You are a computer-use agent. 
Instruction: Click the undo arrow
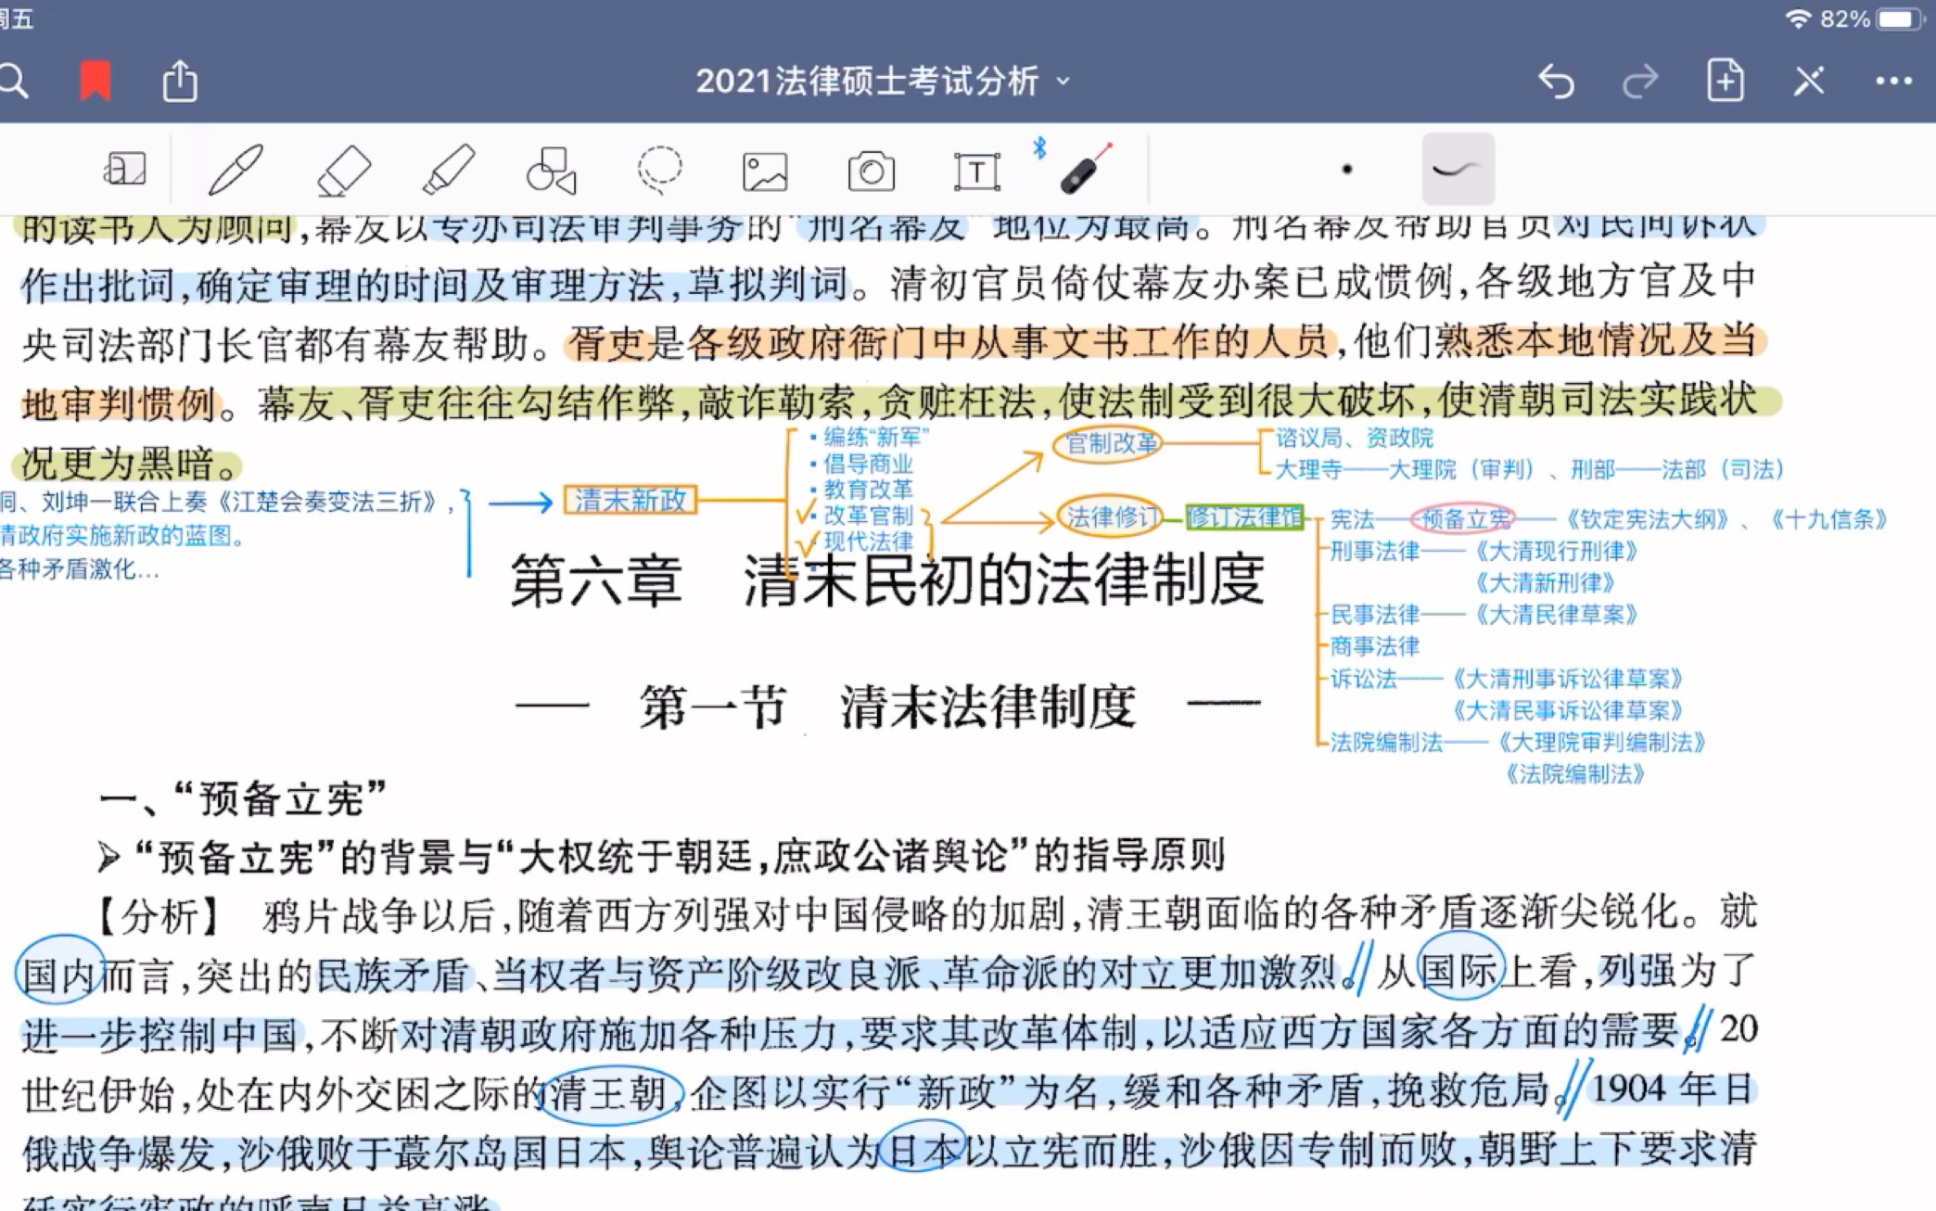1556,82
